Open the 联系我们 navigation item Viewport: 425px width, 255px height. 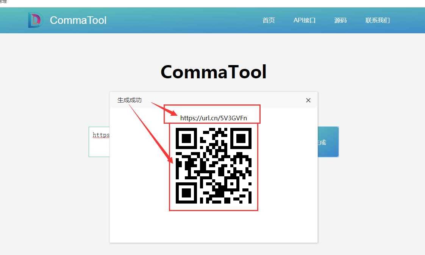point(378,20)
